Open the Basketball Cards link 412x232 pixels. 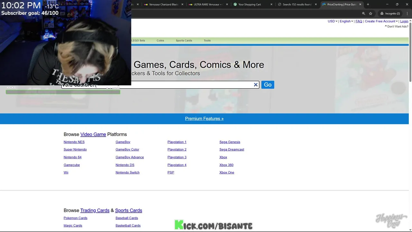(128, 226)
